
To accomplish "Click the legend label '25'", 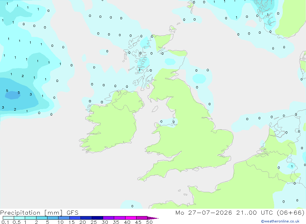I will pos(94,222).
